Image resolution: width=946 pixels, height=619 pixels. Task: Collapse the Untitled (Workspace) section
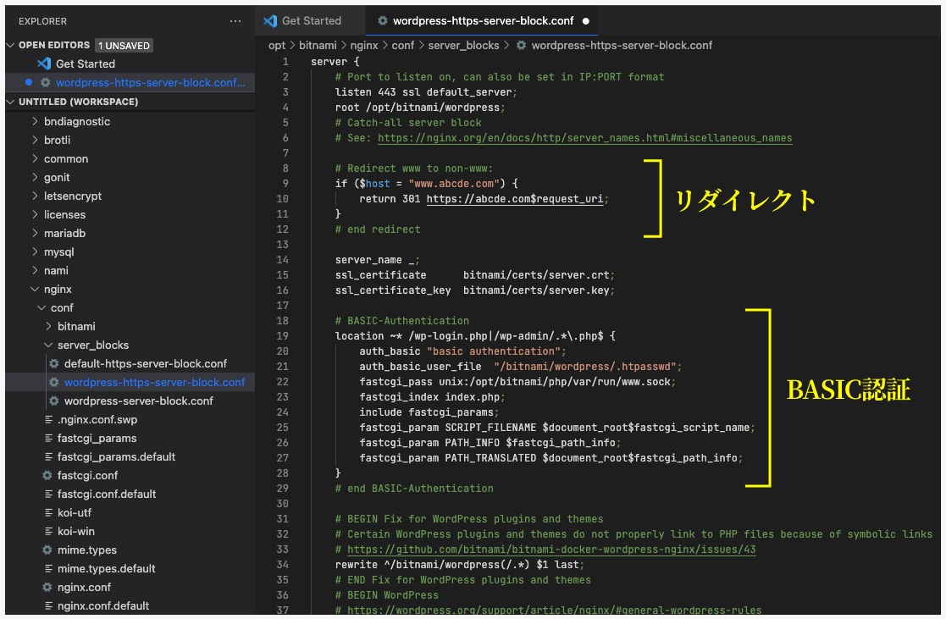tap(10, 102)
